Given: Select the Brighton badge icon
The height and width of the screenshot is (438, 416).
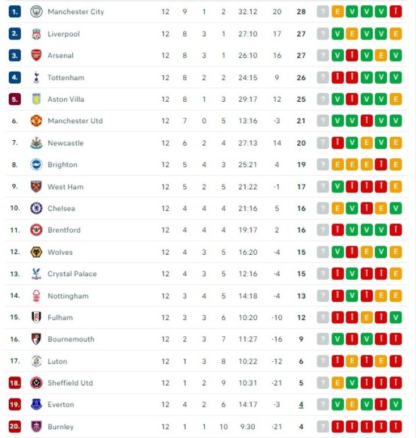Looking at the screenshot, I should 36,165.
